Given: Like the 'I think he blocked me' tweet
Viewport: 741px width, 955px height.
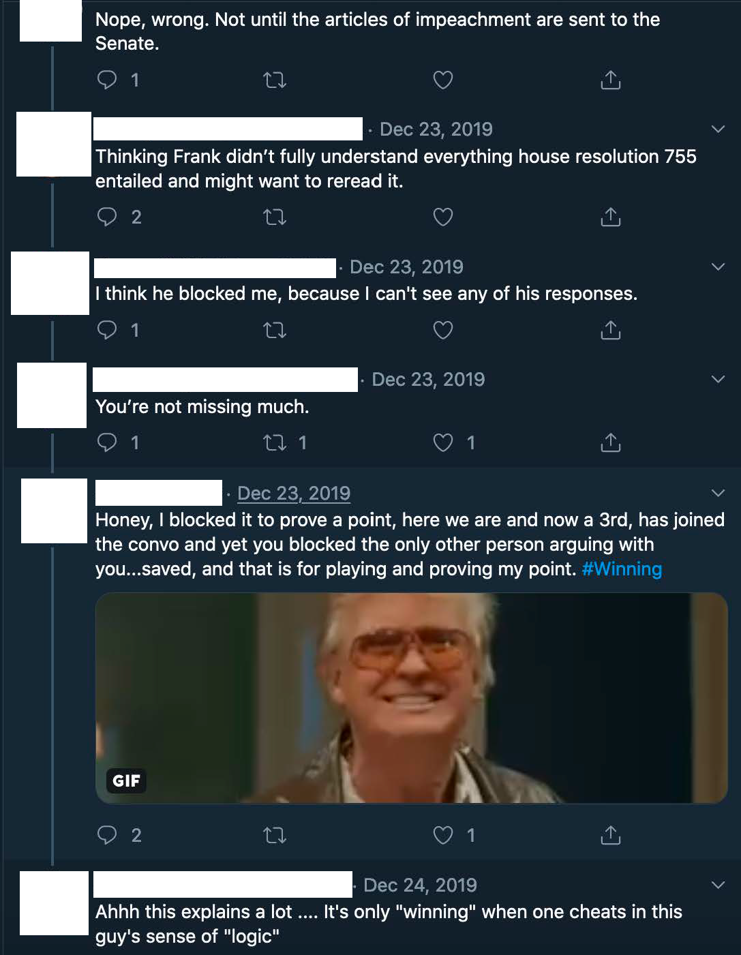Looking at the screenshot, I should click(x=443, y=331).
